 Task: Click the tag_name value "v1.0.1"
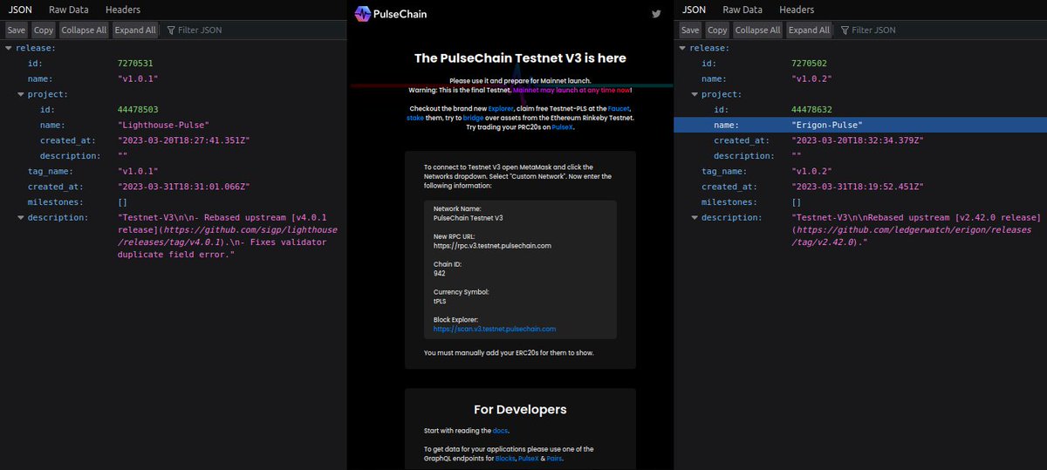pyautogui.click(x=138, y=171)
